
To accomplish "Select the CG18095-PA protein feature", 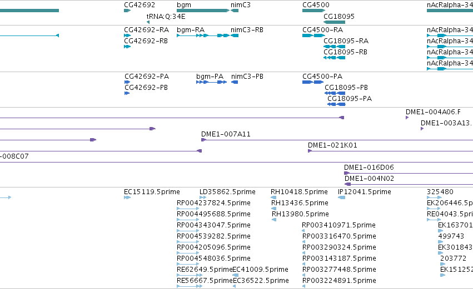I will tap(336, 104).
